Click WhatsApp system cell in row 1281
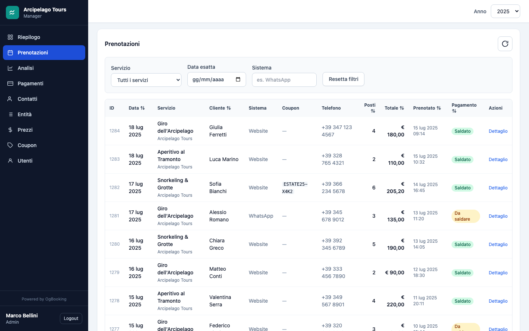 (x=261, y=216)
